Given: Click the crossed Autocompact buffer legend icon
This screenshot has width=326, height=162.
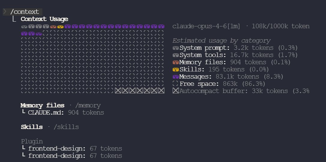Looking at the screenshot, I should (176, 91).
